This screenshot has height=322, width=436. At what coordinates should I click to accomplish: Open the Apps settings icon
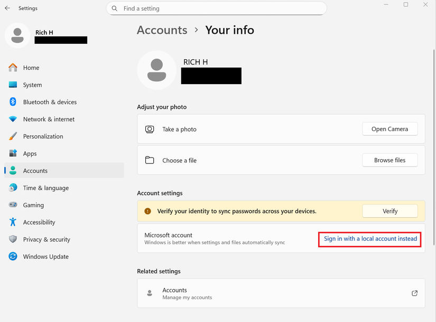(x=13, y=153)
